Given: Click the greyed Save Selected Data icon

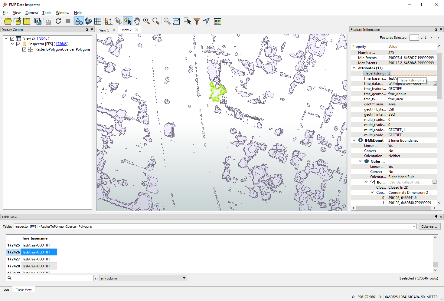Looking at the screenshot, I should [47, 21].
